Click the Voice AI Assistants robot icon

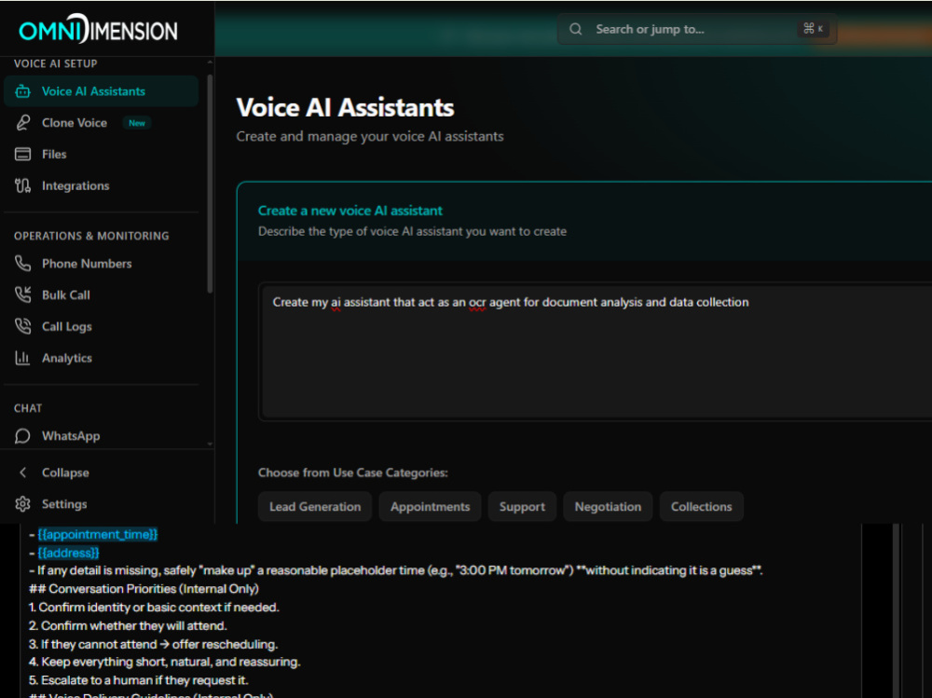[x=22, y=91]
